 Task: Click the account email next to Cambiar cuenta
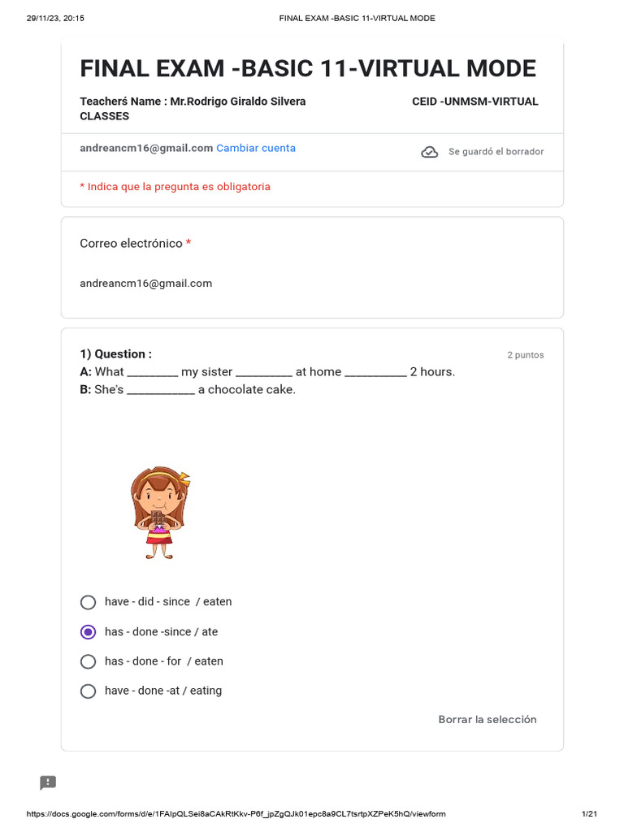(x=146, y=149)
